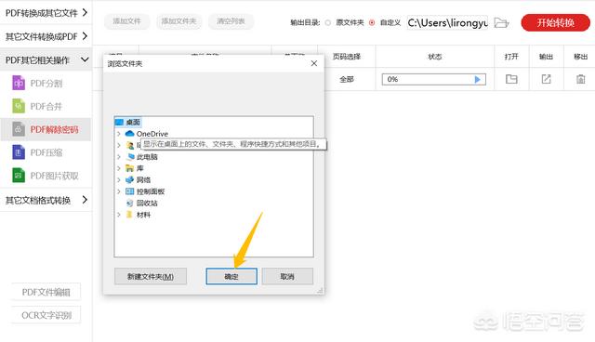The width and height of the screenshot is (595, 342).
Task: Select the 原文件夹 radio option
Action: tap(328, 22)
